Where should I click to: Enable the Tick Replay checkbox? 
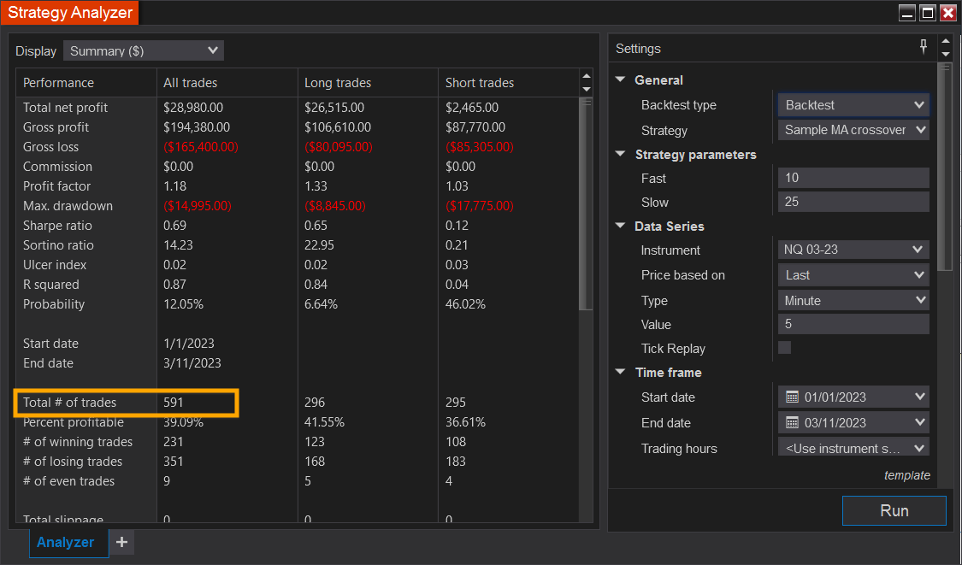(x=784, y=348)
